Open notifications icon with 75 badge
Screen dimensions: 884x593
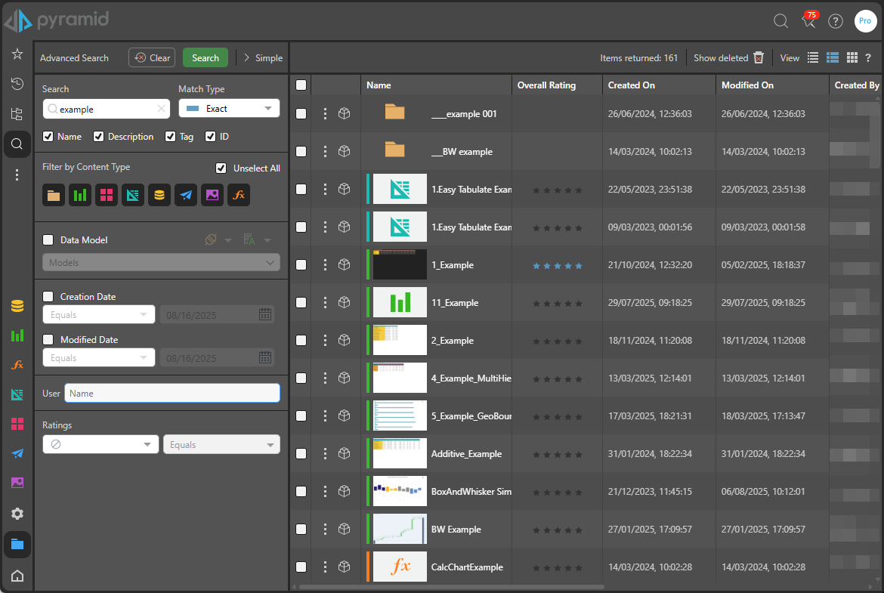pyautogui.click(x=808, y=21)
